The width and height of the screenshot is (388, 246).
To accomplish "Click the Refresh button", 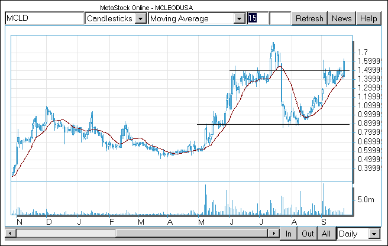I will coord(309,18).
